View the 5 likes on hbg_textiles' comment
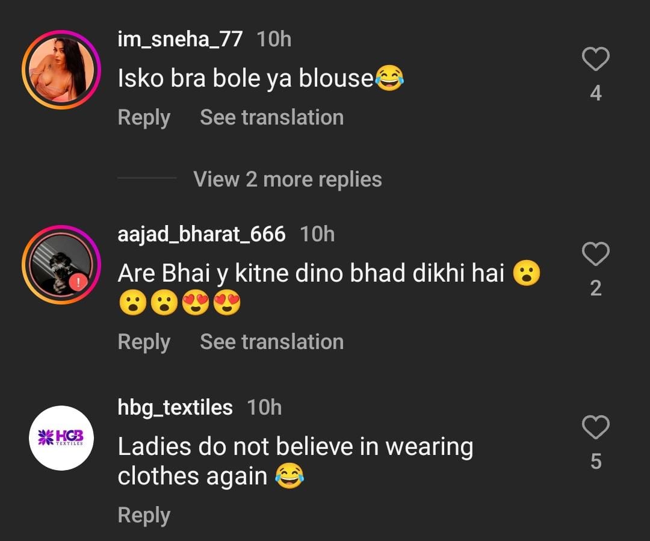650x541 pixels. point(596,462)
